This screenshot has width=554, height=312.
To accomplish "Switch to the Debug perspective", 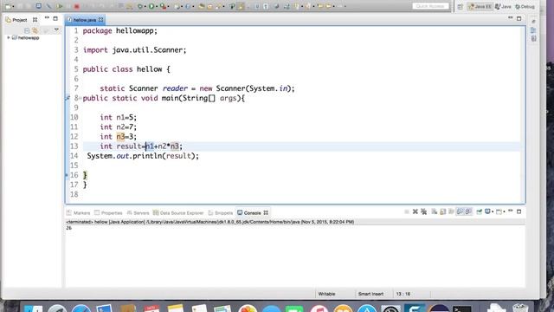I will [x=525, y=7].
